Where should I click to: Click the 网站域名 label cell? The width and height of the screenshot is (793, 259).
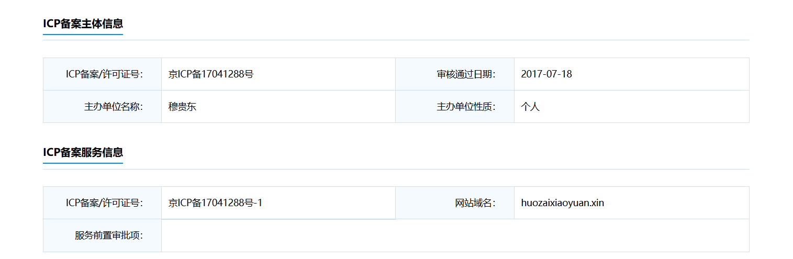(x=455, y=203)
